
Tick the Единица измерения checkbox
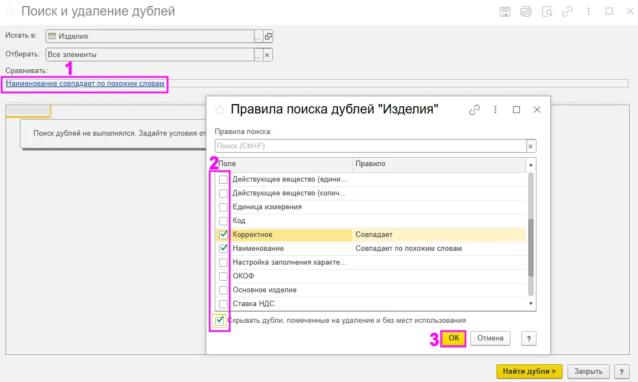click(224, 207)
